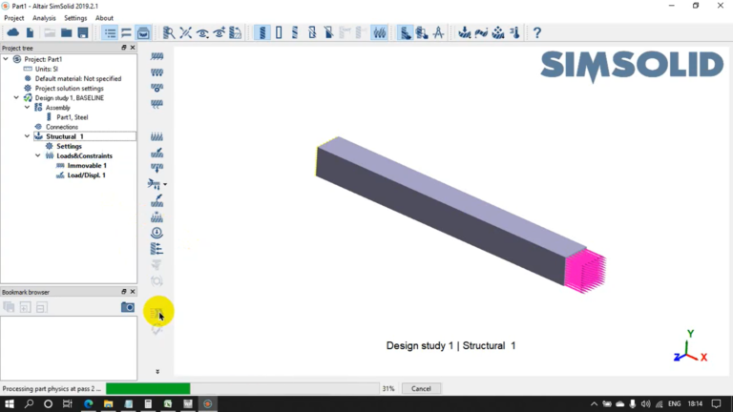Click the first eye visibility icon
The height and width of the screenshot is (412, 733).
pyautogui.click(x=202, y=32)
